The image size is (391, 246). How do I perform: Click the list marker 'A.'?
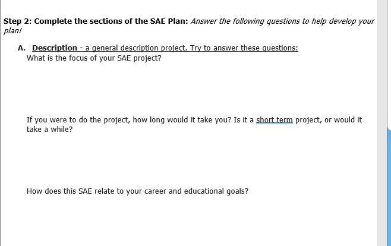(22, 48)
